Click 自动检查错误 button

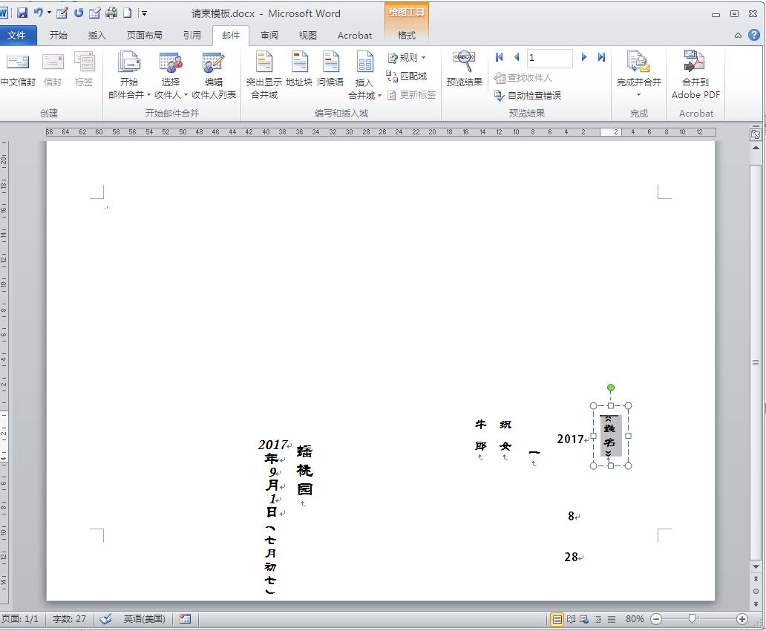click(528, 95)
